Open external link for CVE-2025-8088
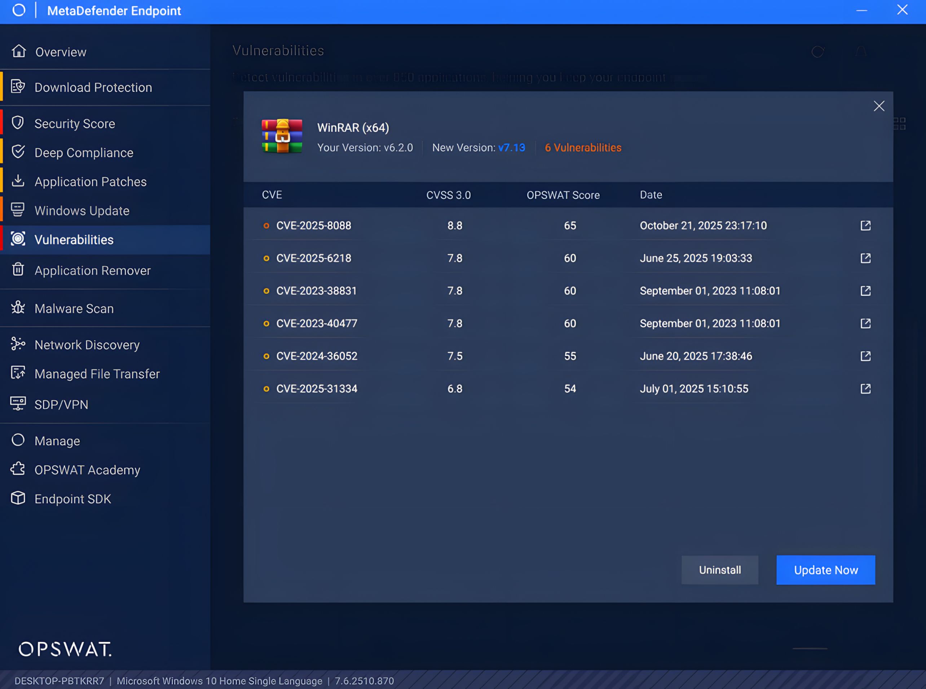This screenshot has height=689, width=926. pos(865,226)
